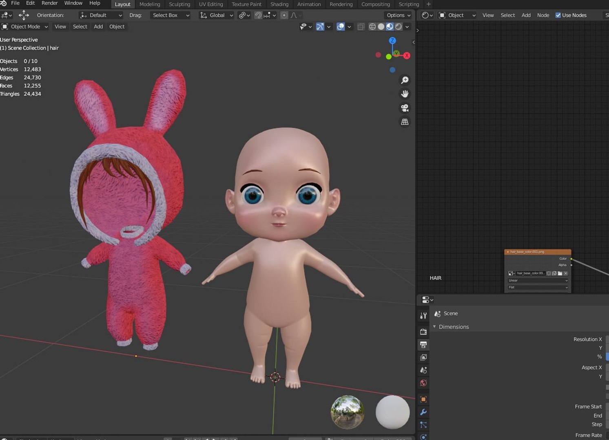The height and width of the screenshot is (440, 609).
Task: Switch to the Modeling workspace tab
Action: pos(150,4)
